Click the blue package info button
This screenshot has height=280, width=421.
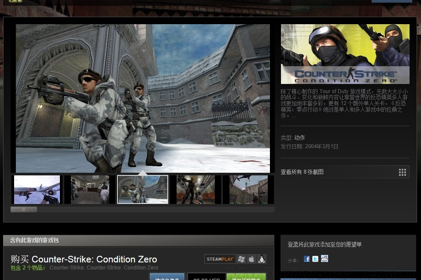[x=167, y=277]
